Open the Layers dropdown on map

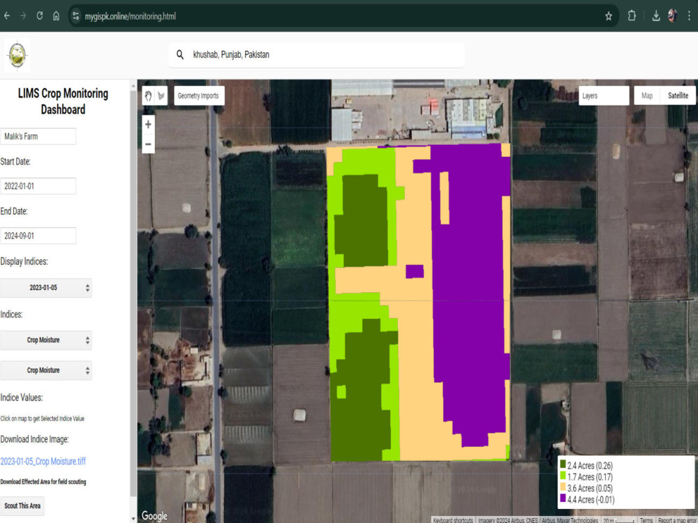(x=604, y=96)
